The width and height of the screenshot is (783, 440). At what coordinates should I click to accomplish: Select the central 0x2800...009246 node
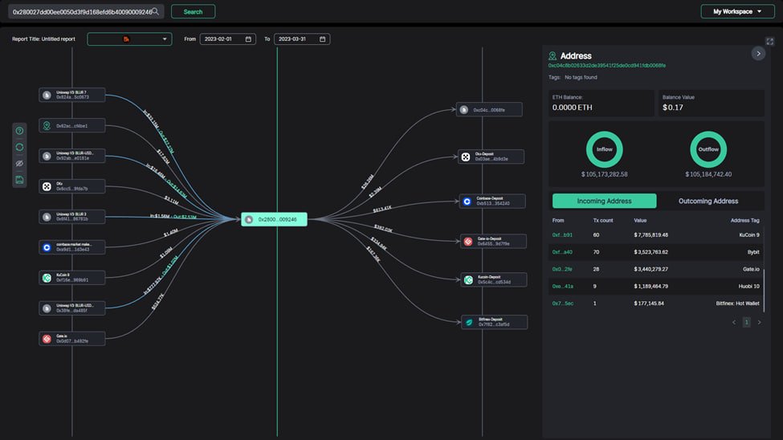[x=274, y=219]
